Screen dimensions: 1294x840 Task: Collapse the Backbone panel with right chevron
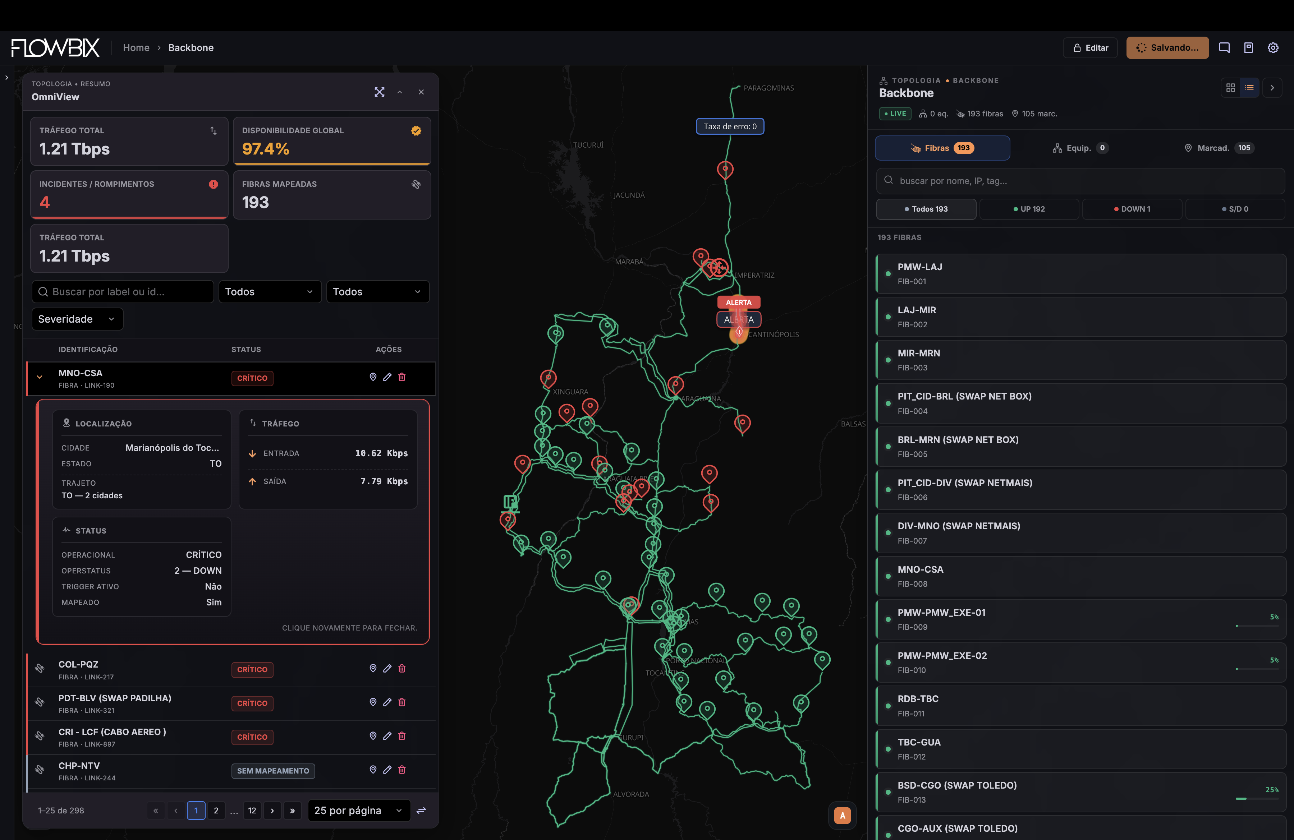(1272, 87)
